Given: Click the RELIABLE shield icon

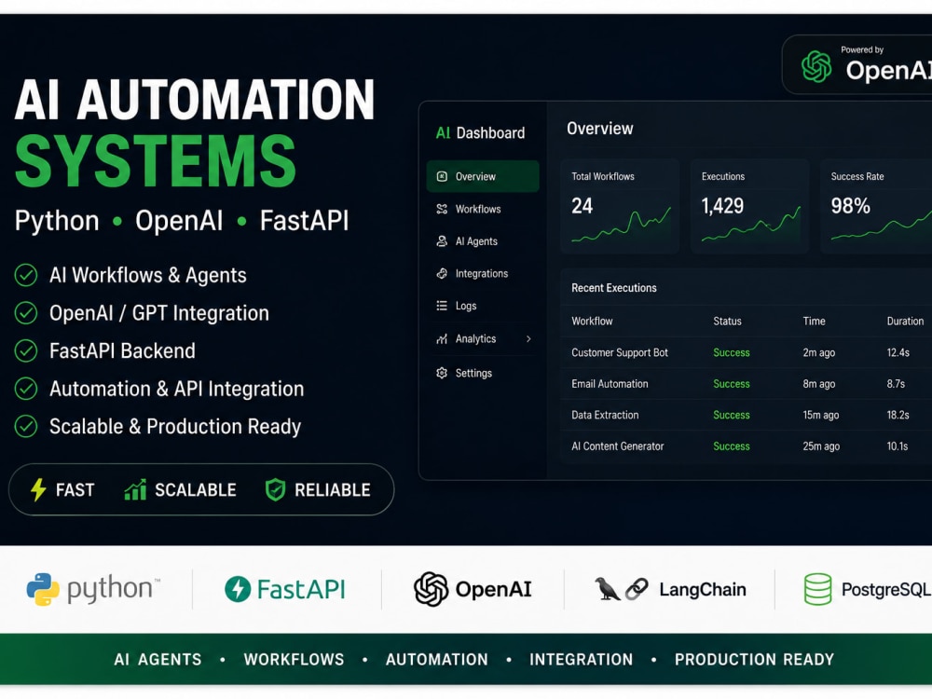Looking at the screenshot, I should (x=275, y=490).
